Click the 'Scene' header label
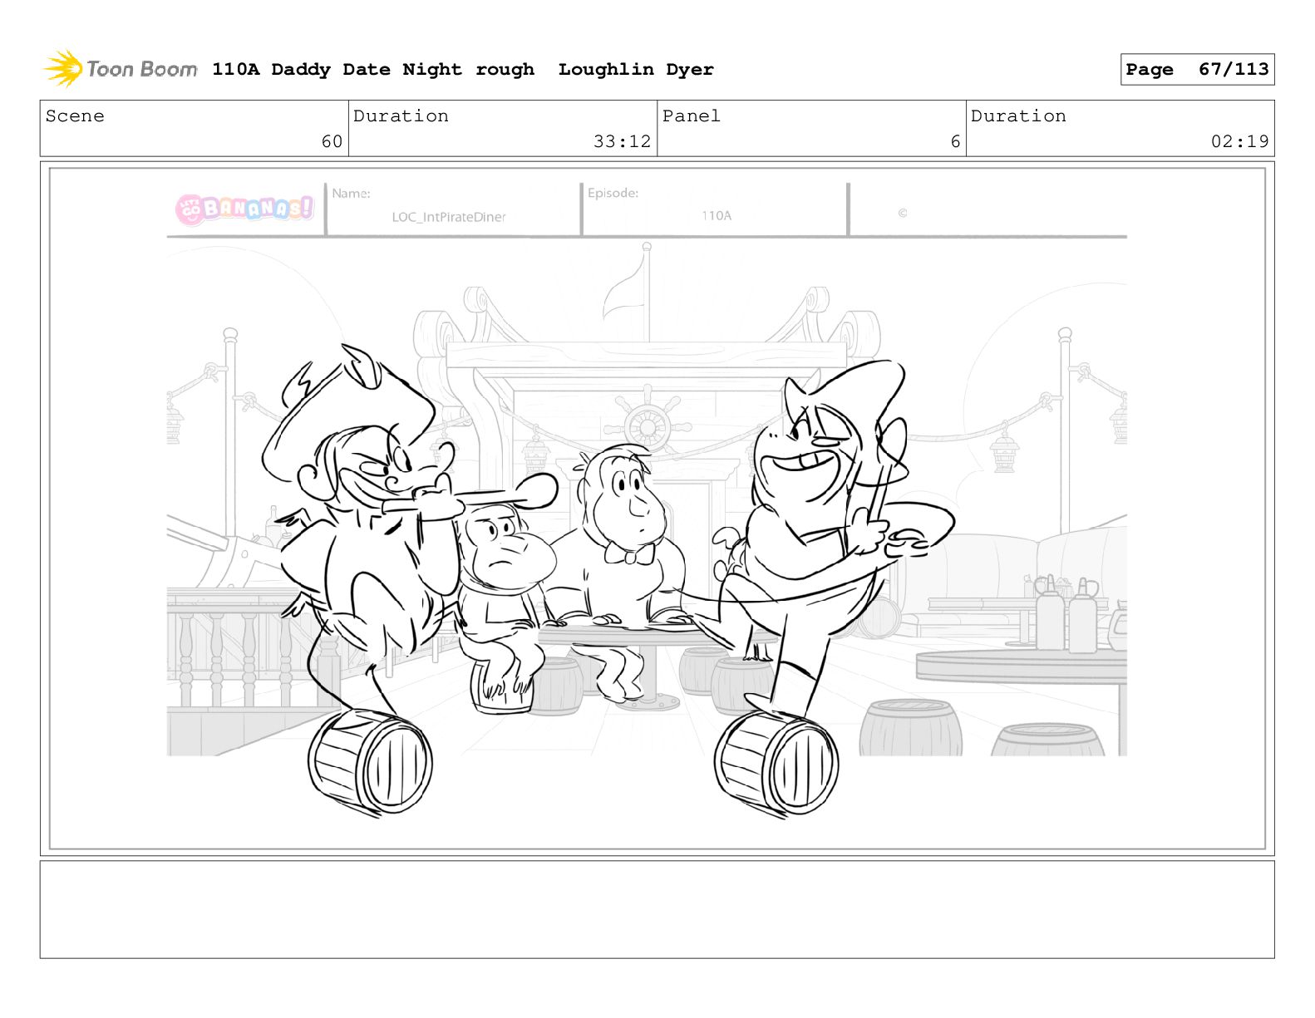 click(x=75, y=116)
